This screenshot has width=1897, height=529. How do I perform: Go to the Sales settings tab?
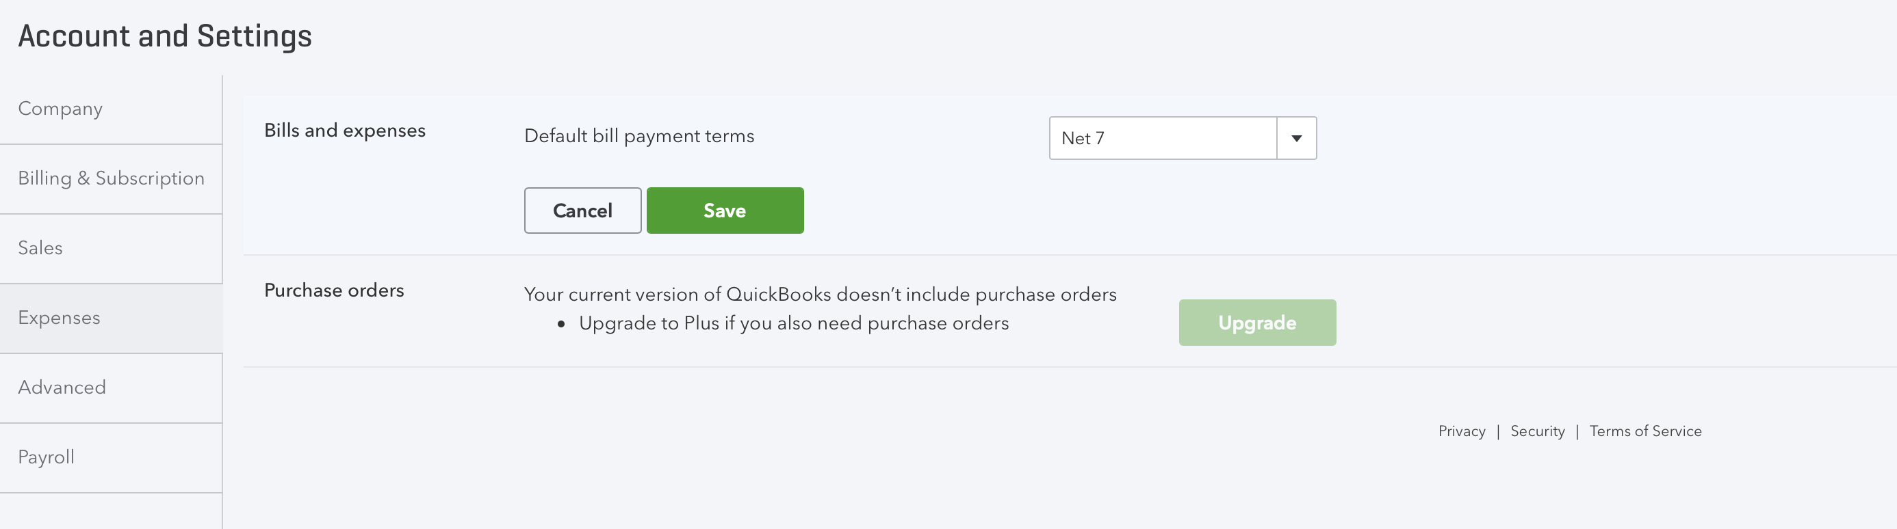click(x=40, y=248)
